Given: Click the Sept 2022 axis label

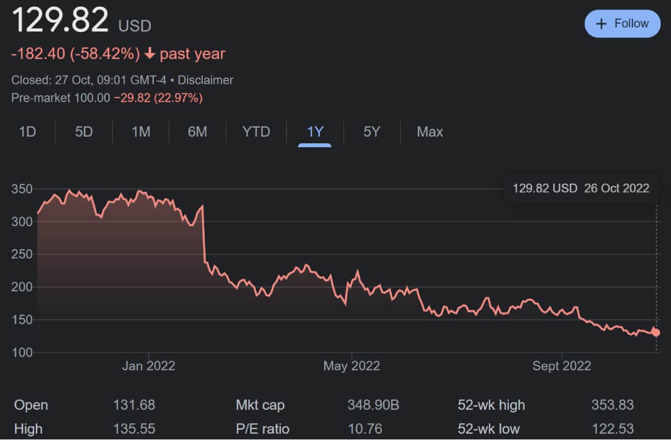Looking at the screenshot, I should pos(561,366).
